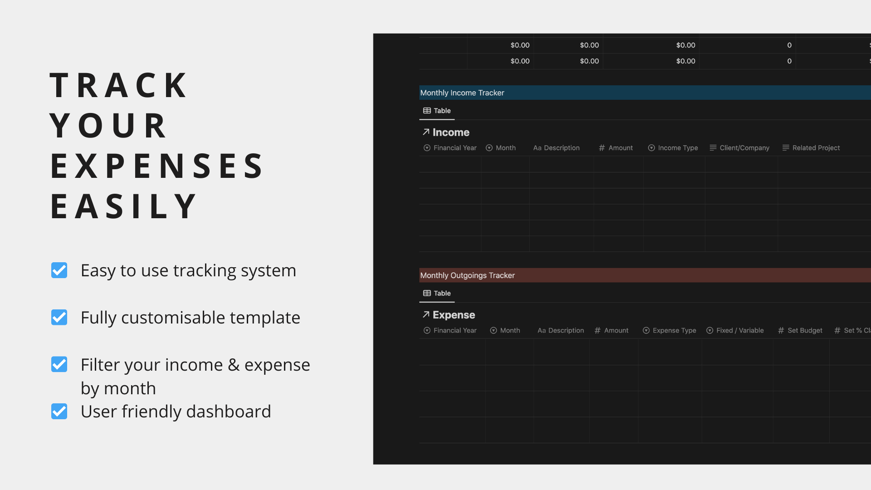Open the Income database link
The image size is (871, 490).
451,132
